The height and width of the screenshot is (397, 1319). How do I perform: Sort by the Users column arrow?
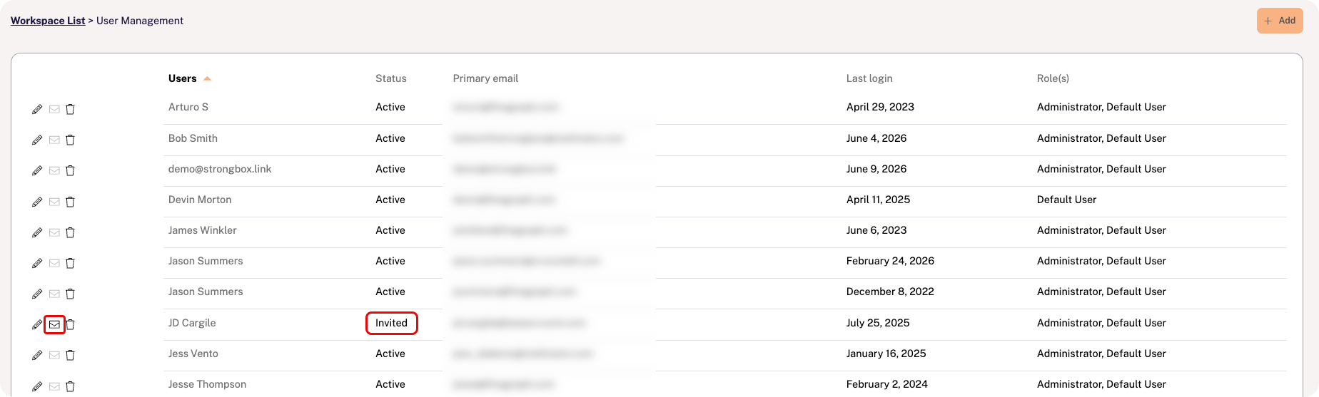coord(207,78)
